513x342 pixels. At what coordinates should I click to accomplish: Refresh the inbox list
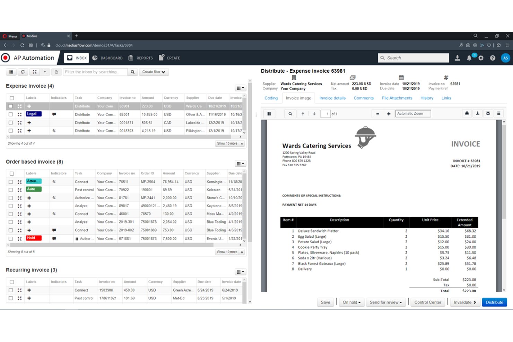pyautogui.click(x=23, y=72)
